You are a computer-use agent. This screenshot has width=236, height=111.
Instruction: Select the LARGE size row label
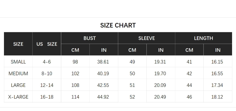click(18, 85)
